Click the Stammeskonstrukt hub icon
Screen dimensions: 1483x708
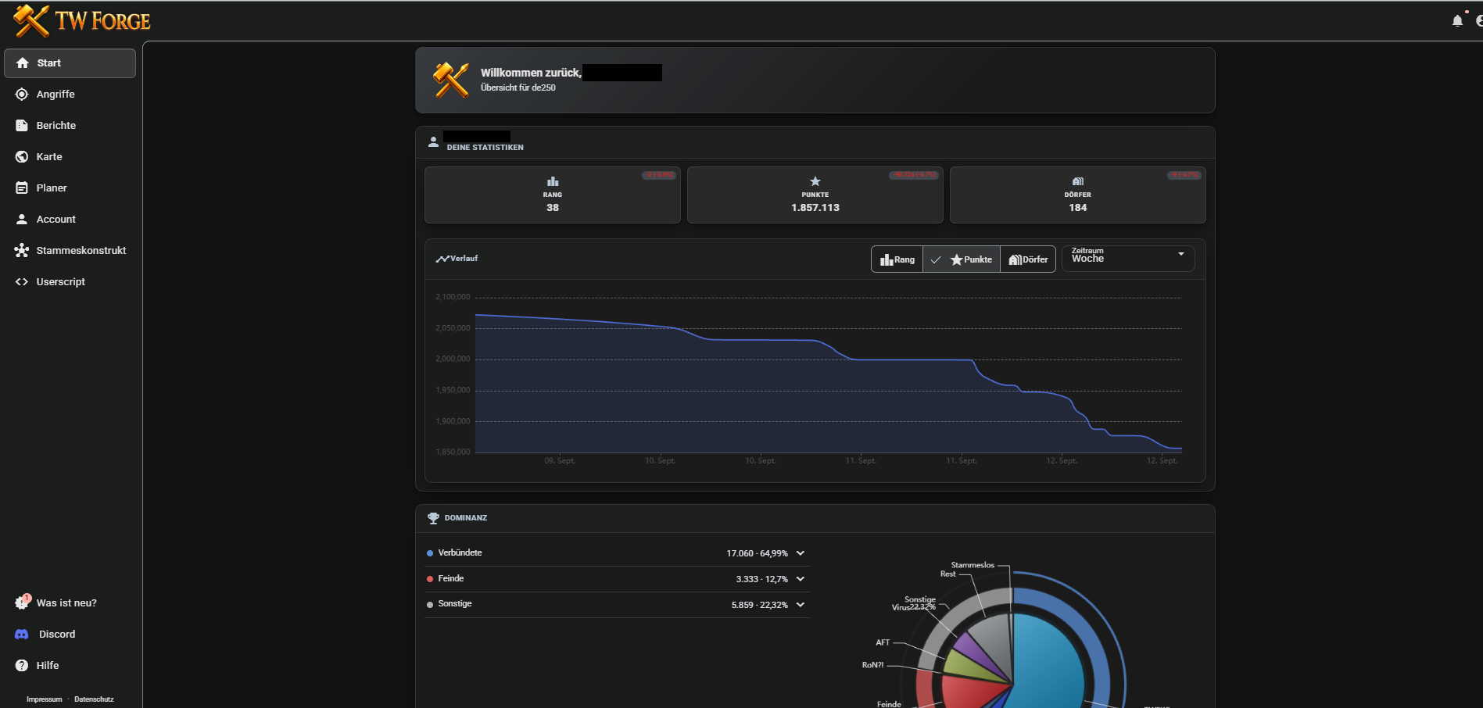point(22,251)
